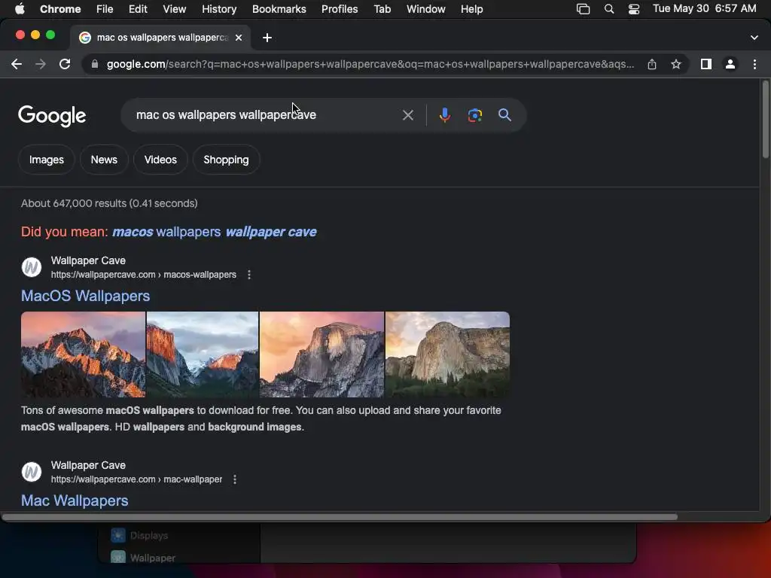Click Wallpaper Cave favicon of second result

(x=32, y=472)
